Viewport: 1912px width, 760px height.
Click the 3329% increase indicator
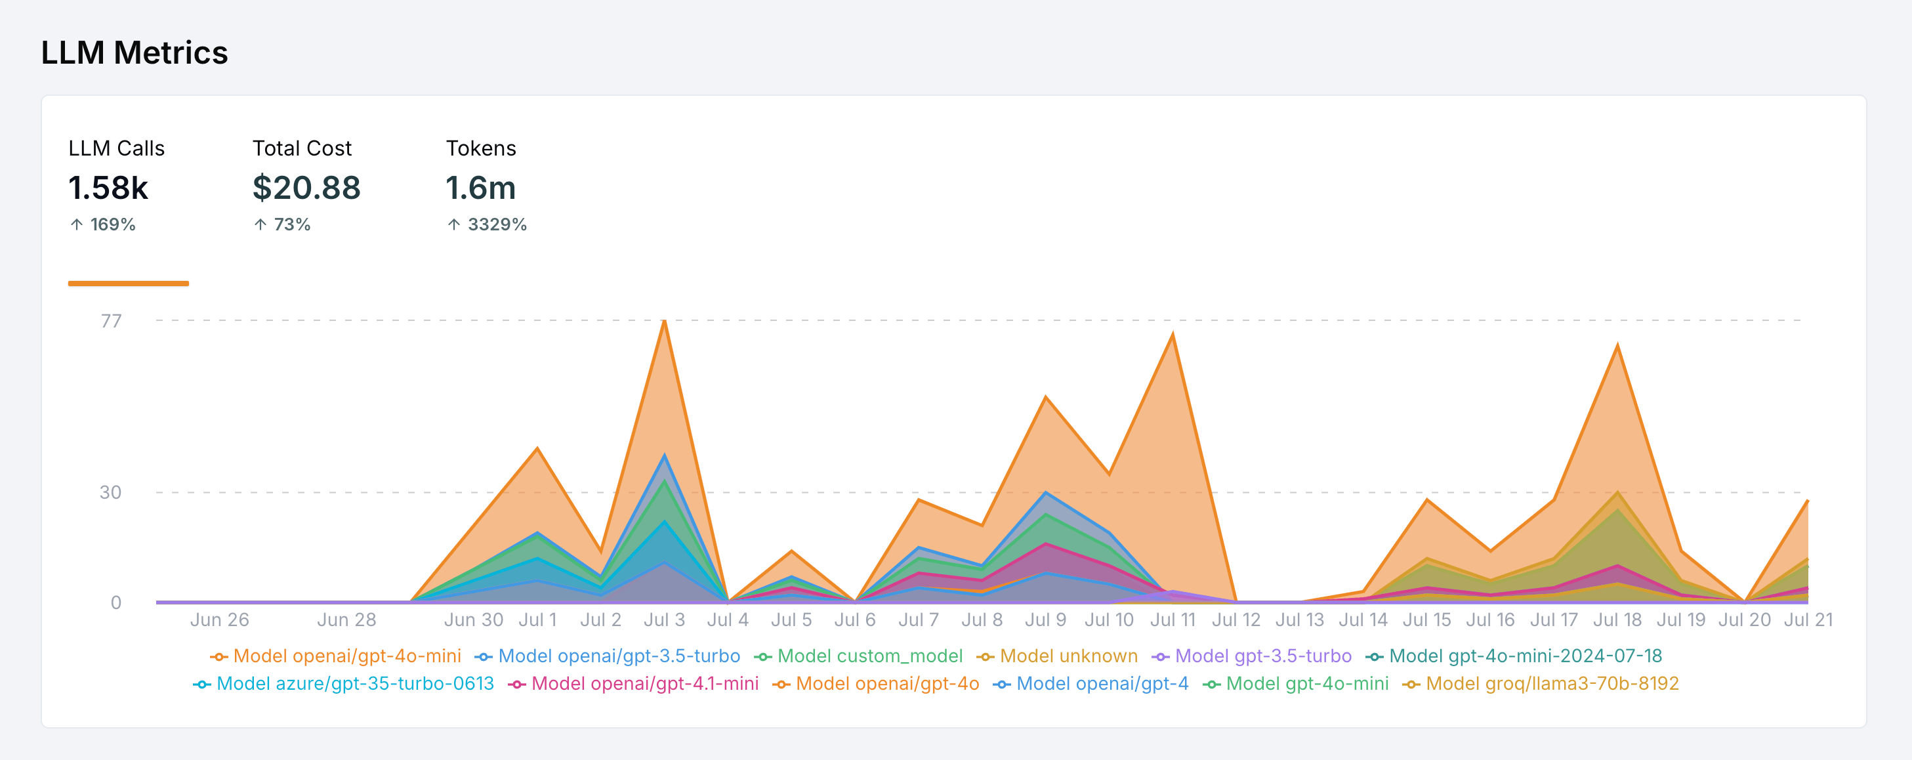click(x=487, y=224)
